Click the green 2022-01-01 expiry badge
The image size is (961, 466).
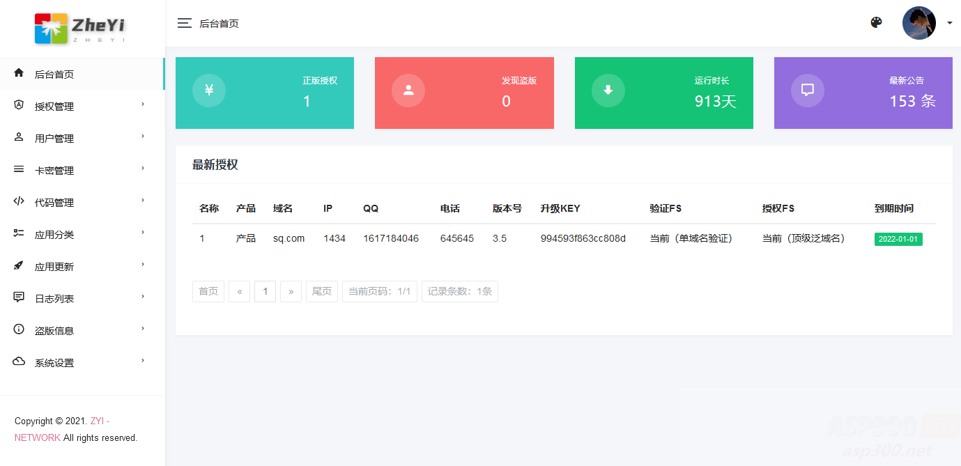[898, 238]
